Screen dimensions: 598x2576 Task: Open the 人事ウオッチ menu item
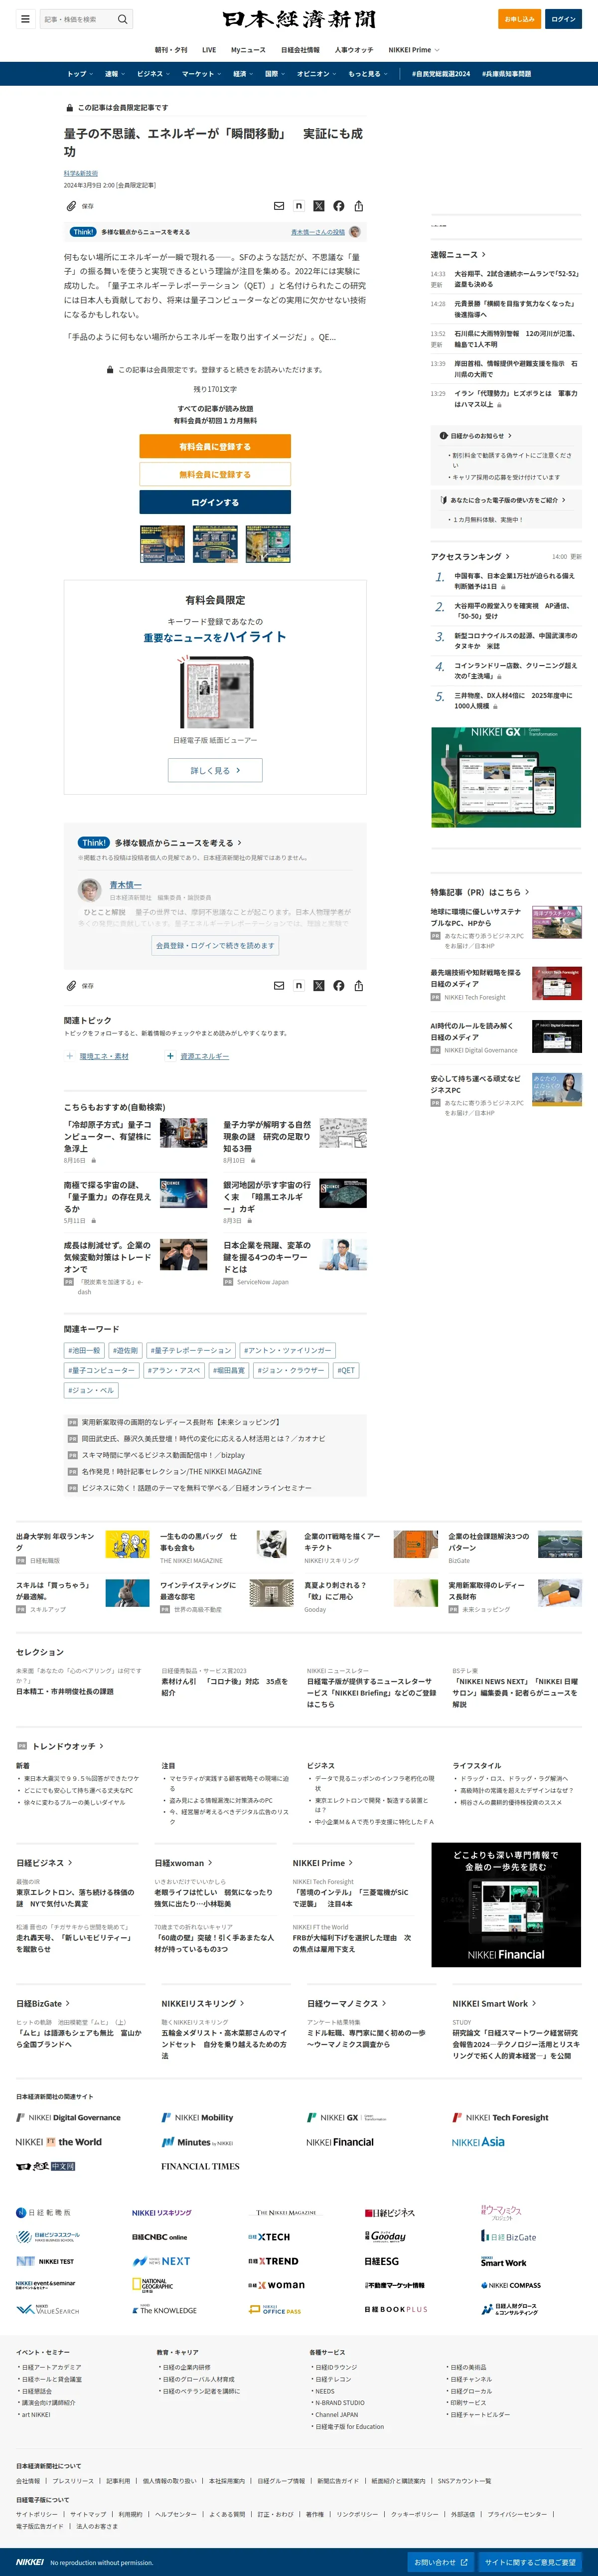click(354, 50)
